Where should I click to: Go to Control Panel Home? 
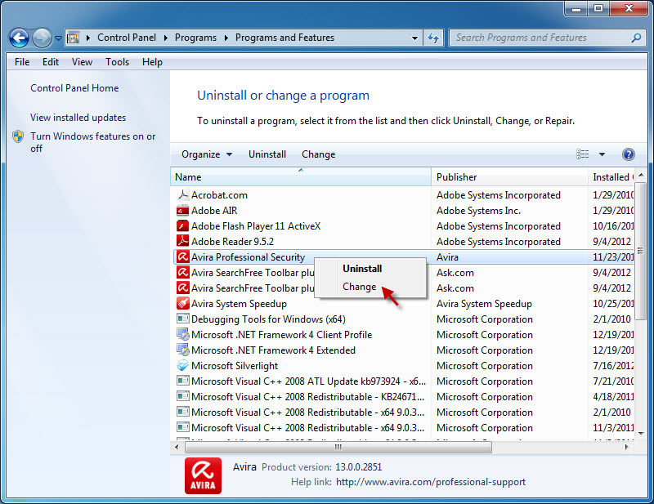coord(74,88)
